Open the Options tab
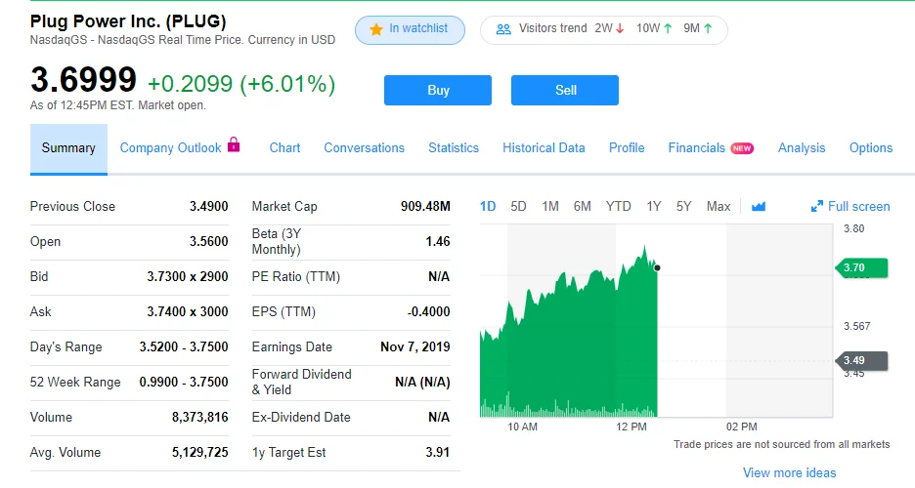 (x=871, y=148)
